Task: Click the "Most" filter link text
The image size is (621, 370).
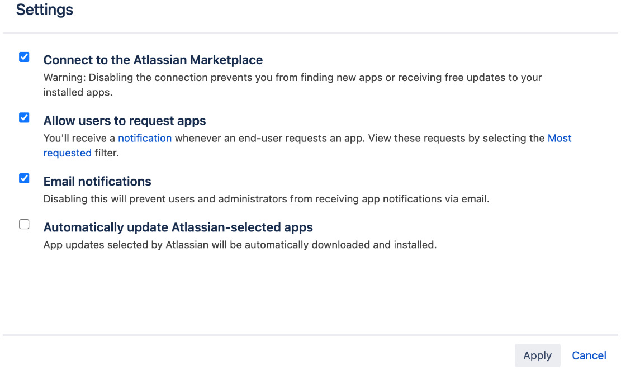Action: click(560, 138)
